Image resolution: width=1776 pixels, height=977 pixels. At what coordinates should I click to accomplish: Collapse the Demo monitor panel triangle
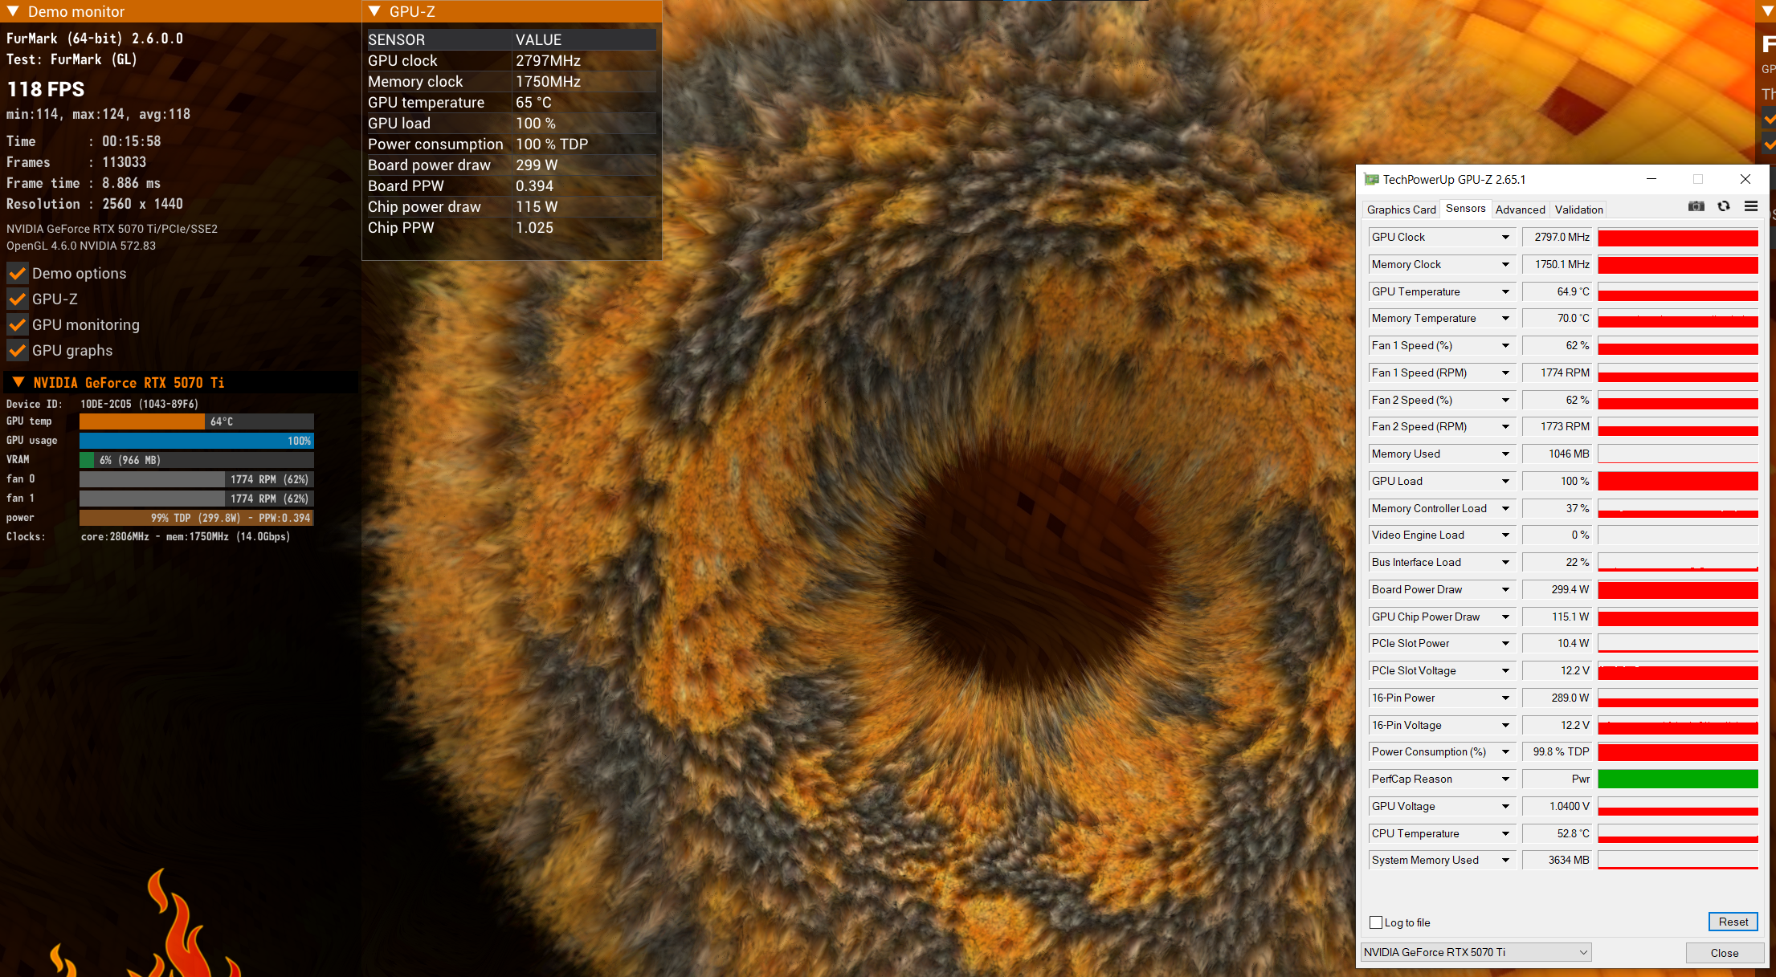(x=13, y=12)
